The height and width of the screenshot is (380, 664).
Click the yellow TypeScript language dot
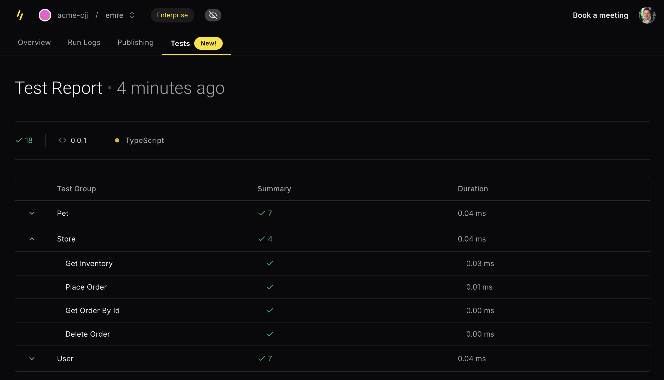point(117,141)
